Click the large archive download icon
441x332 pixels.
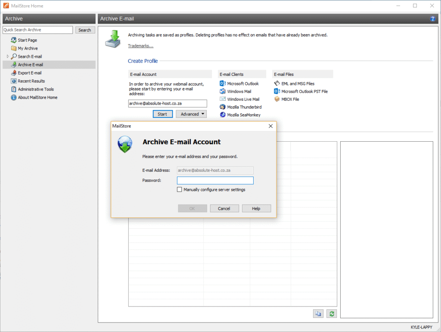coord(113,39)
